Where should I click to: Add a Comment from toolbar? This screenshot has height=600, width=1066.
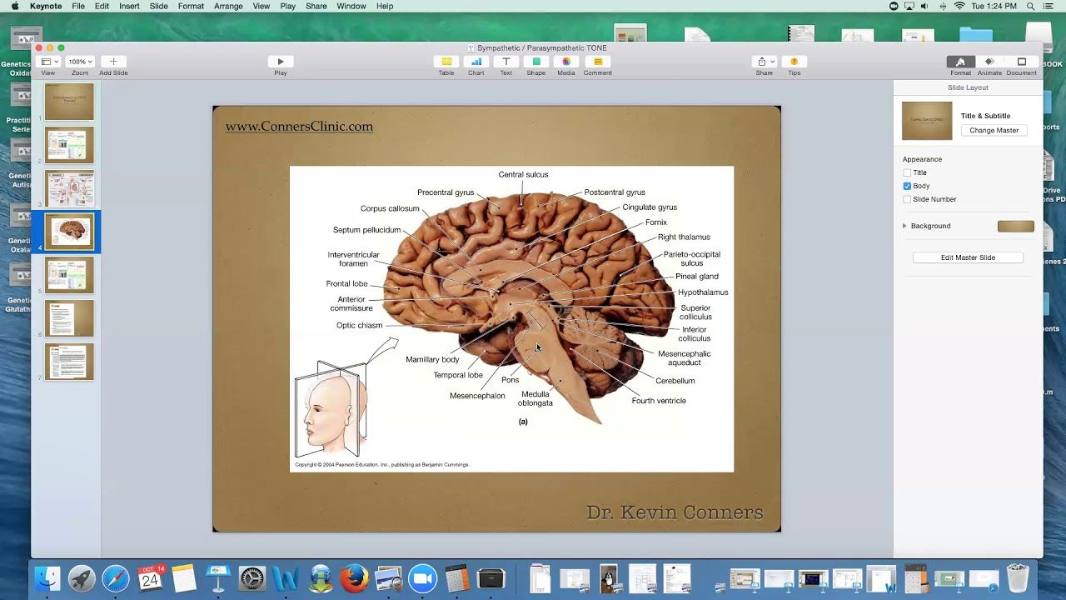tap(597, 62)
